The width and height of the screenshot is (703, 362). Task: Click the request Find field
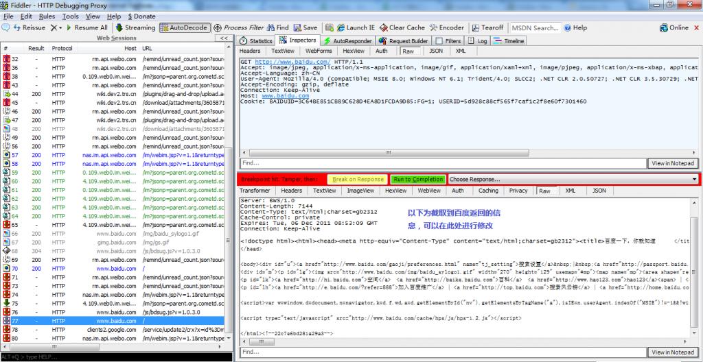pos(443,163)
